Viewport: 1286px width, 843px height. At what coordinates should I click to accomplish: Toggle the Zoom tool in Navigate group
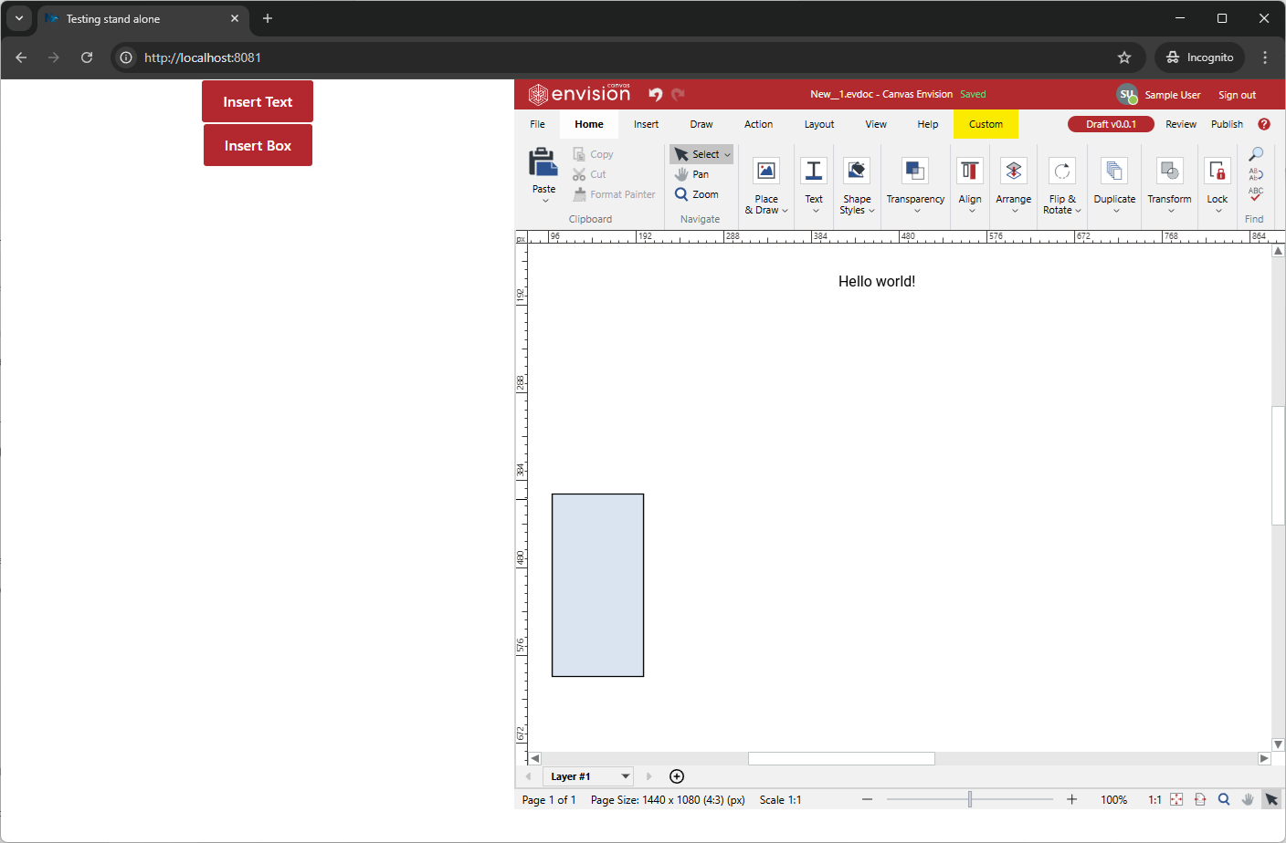pyautogui.click(x=697, y=194)
